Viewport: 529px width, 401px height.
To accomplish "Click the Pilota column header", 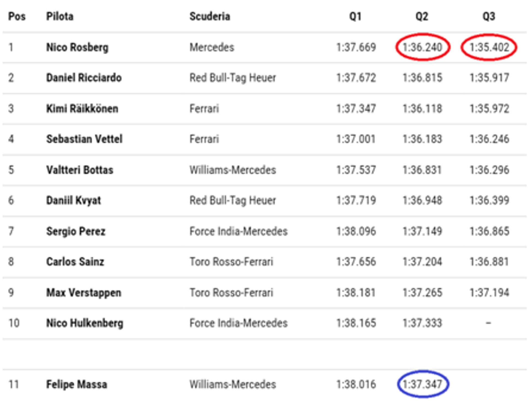I will pos(60,16).
